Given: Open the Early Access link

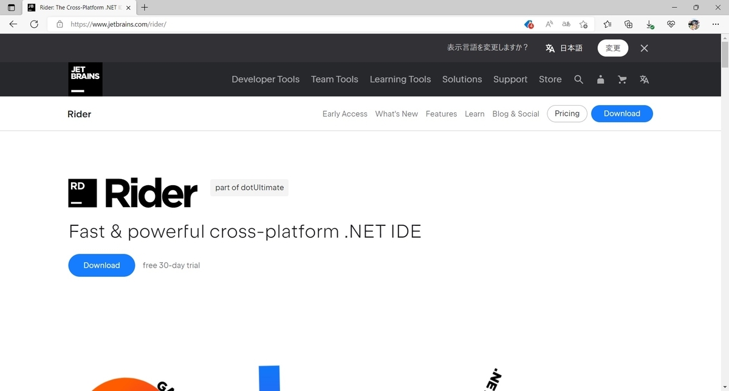Looking at the screenshot, I should (x=344, y=114).
